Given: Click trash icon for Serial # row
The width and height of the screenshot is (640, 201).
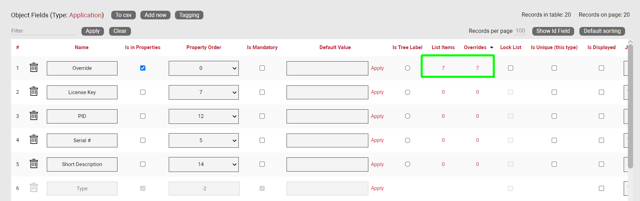Looking at the screenshot, I should (34, 140).
